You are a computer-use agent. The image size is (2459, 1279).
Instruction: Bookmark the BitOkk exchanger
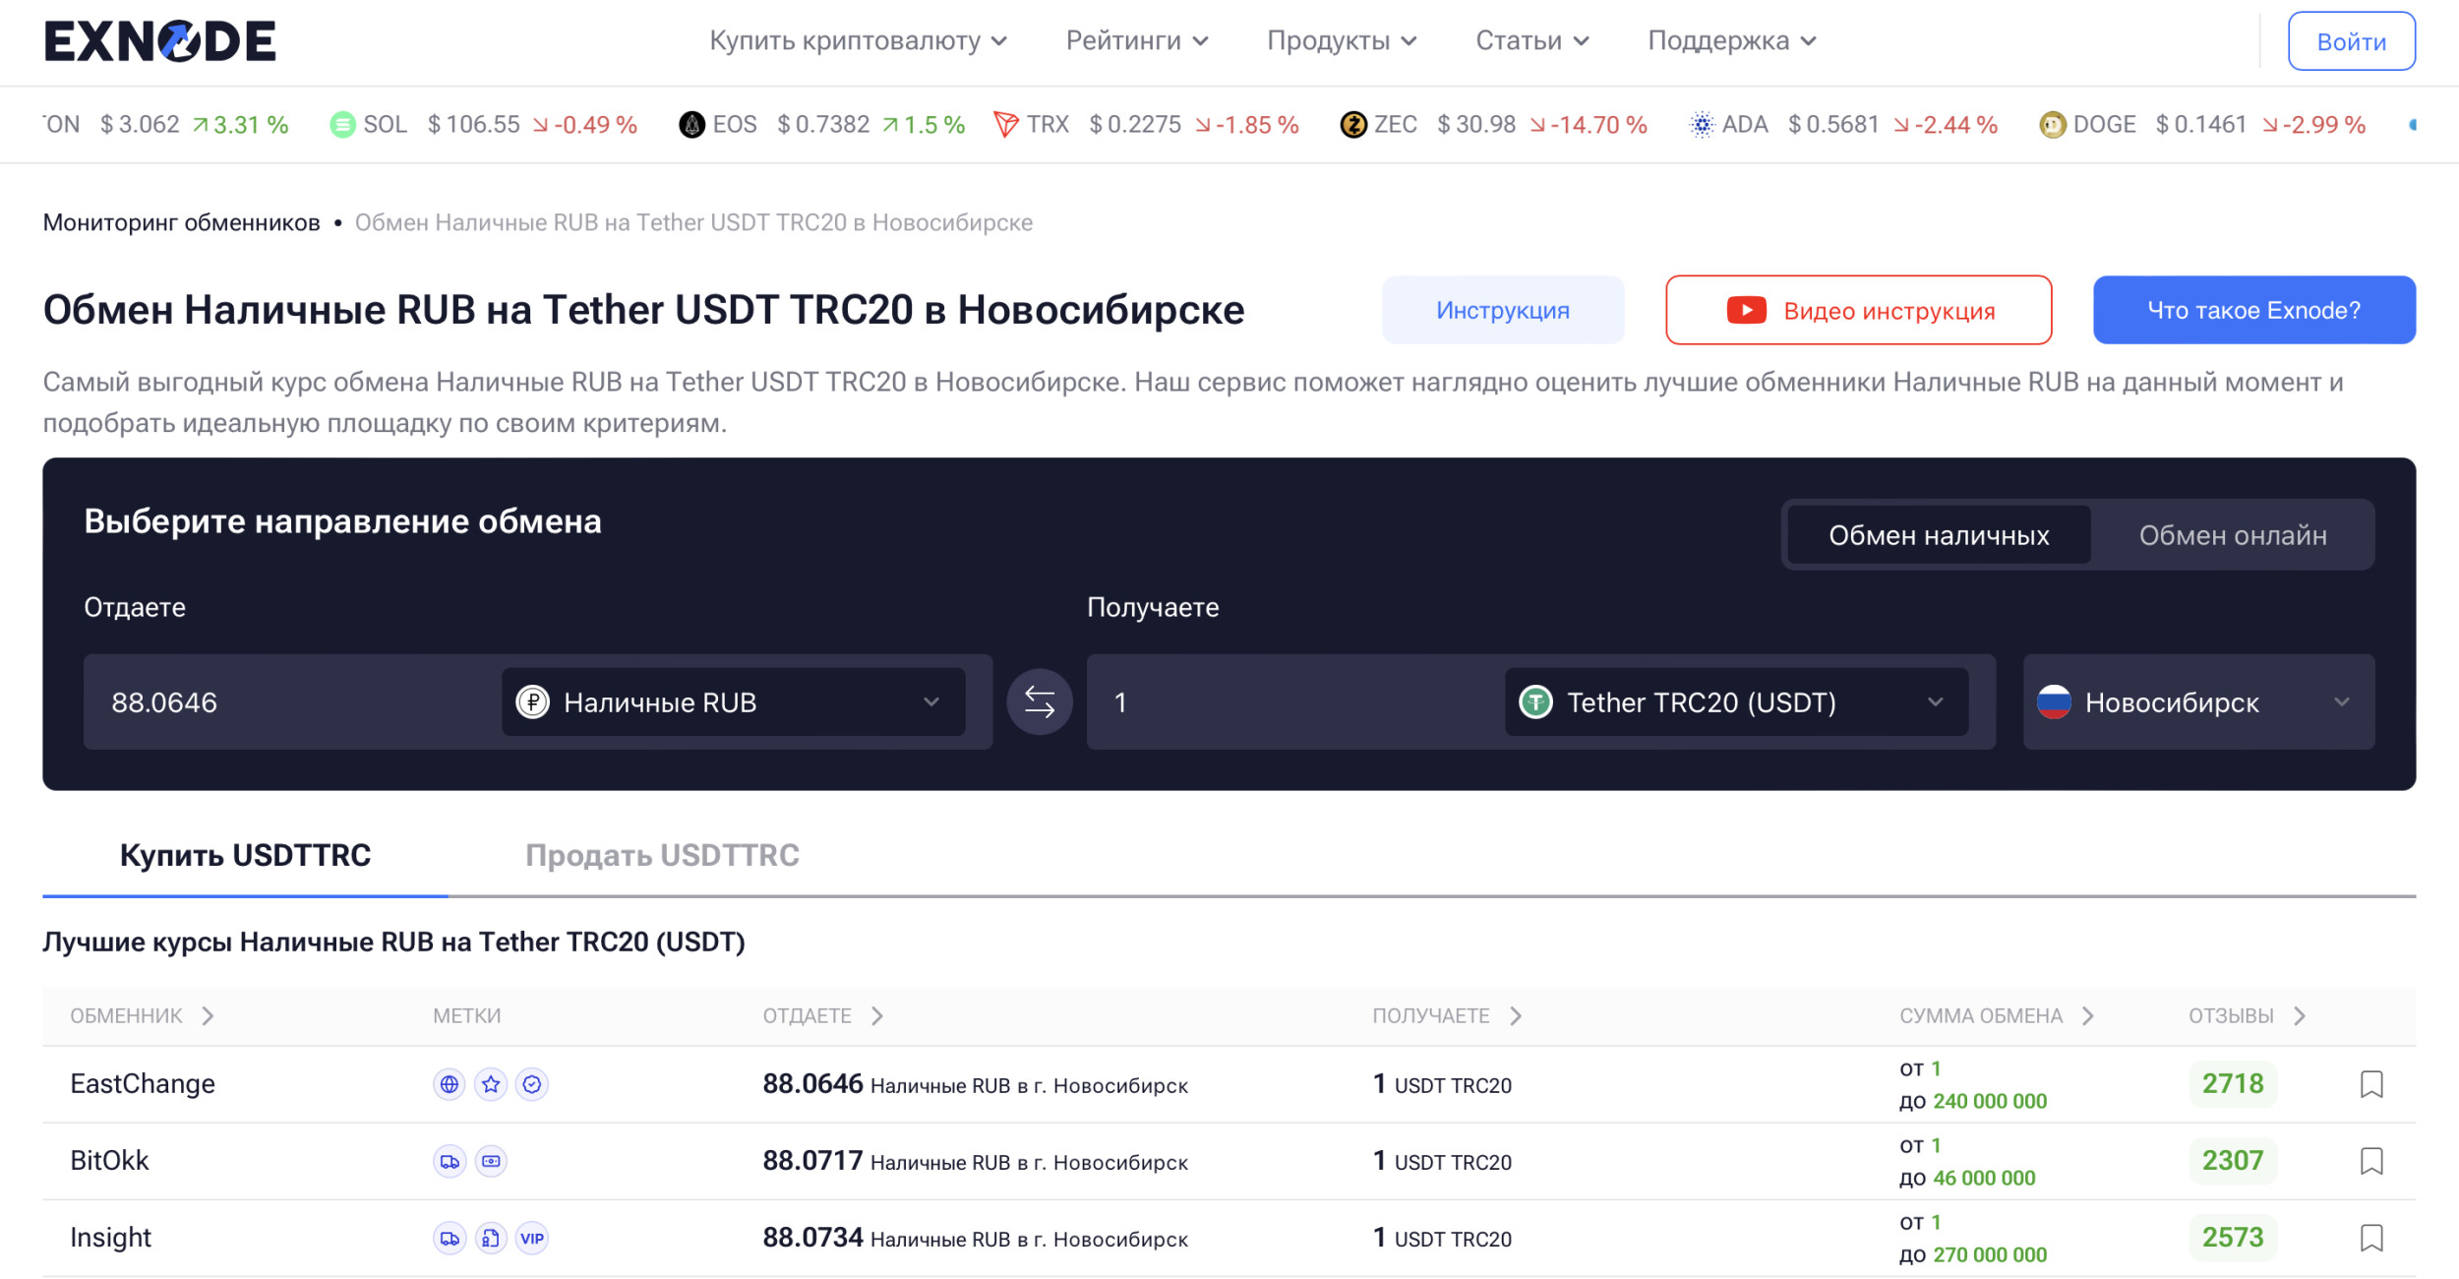coord(2370,1161)
